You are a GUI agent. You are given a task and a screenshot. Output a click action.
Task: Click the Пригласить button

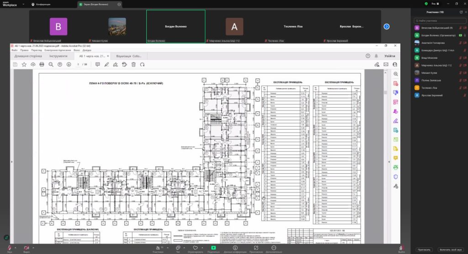click(424, 250)
